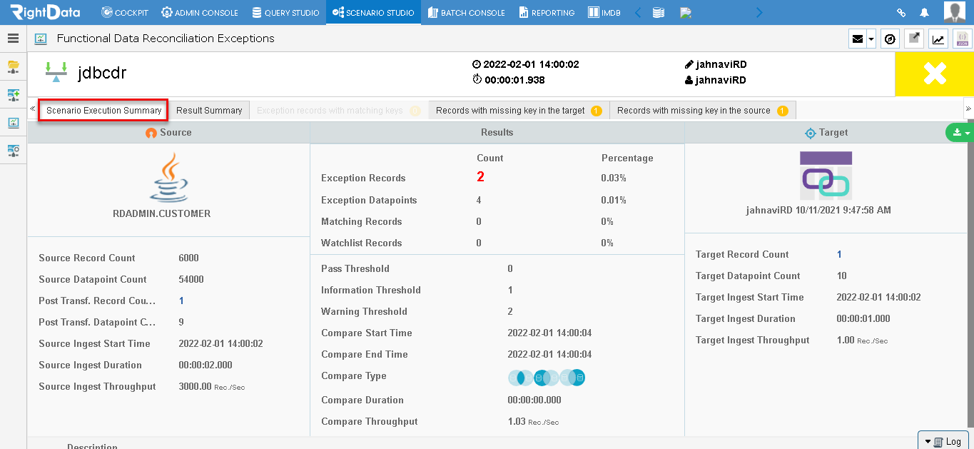Click the red exception records count 2
The image size is (974, 449).
pos(480,177)
